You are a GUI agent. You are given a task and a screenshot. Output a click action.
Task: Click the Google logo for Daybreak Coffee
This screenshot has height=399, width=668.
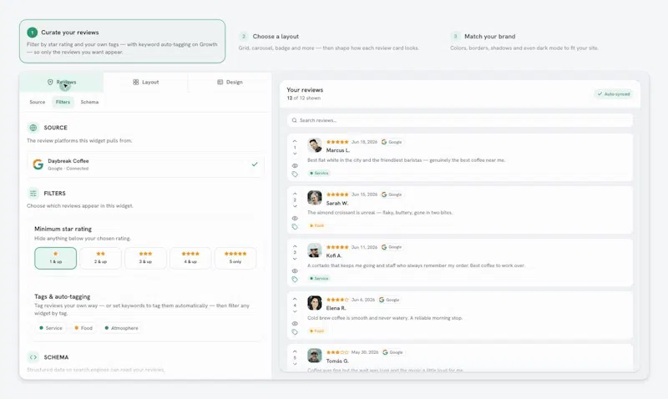[x=38, y=164]
